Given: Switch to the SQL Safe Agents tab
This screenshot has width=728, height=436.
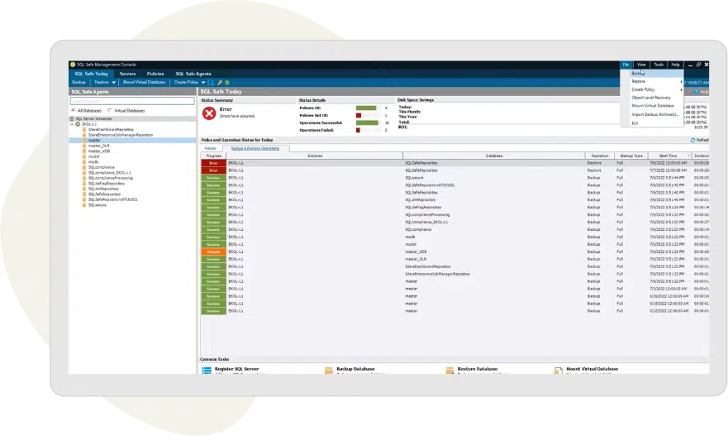Looking at the screenshot, I should pos(193,74).
